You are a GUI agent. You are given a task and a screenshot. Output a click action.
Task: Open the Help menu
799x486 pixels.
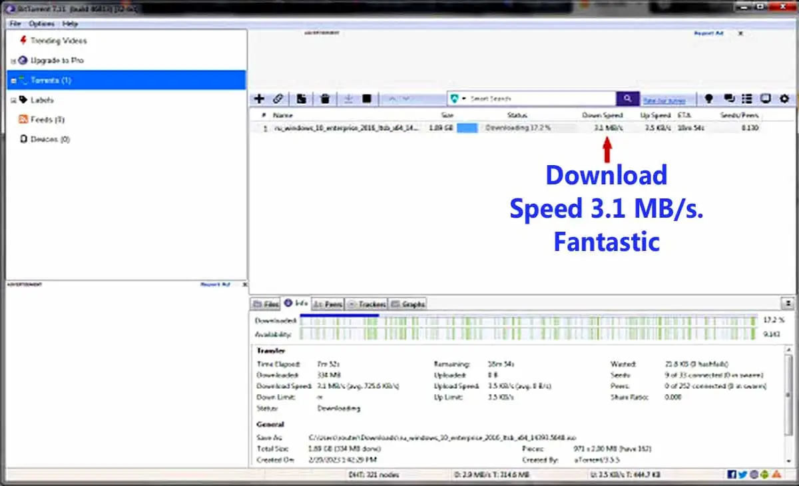(70, 23)
